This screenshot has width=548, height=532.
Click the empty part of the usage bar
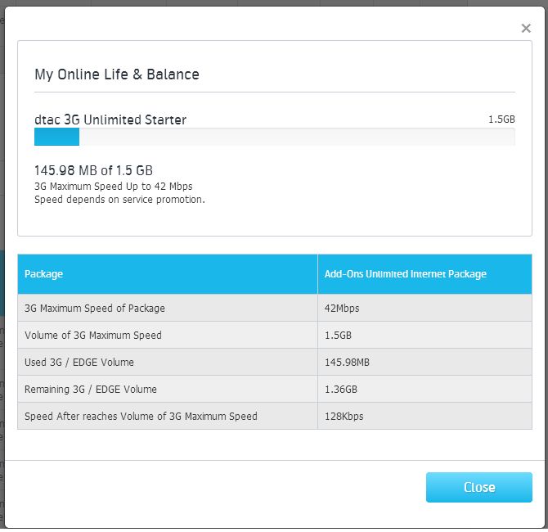294,138
